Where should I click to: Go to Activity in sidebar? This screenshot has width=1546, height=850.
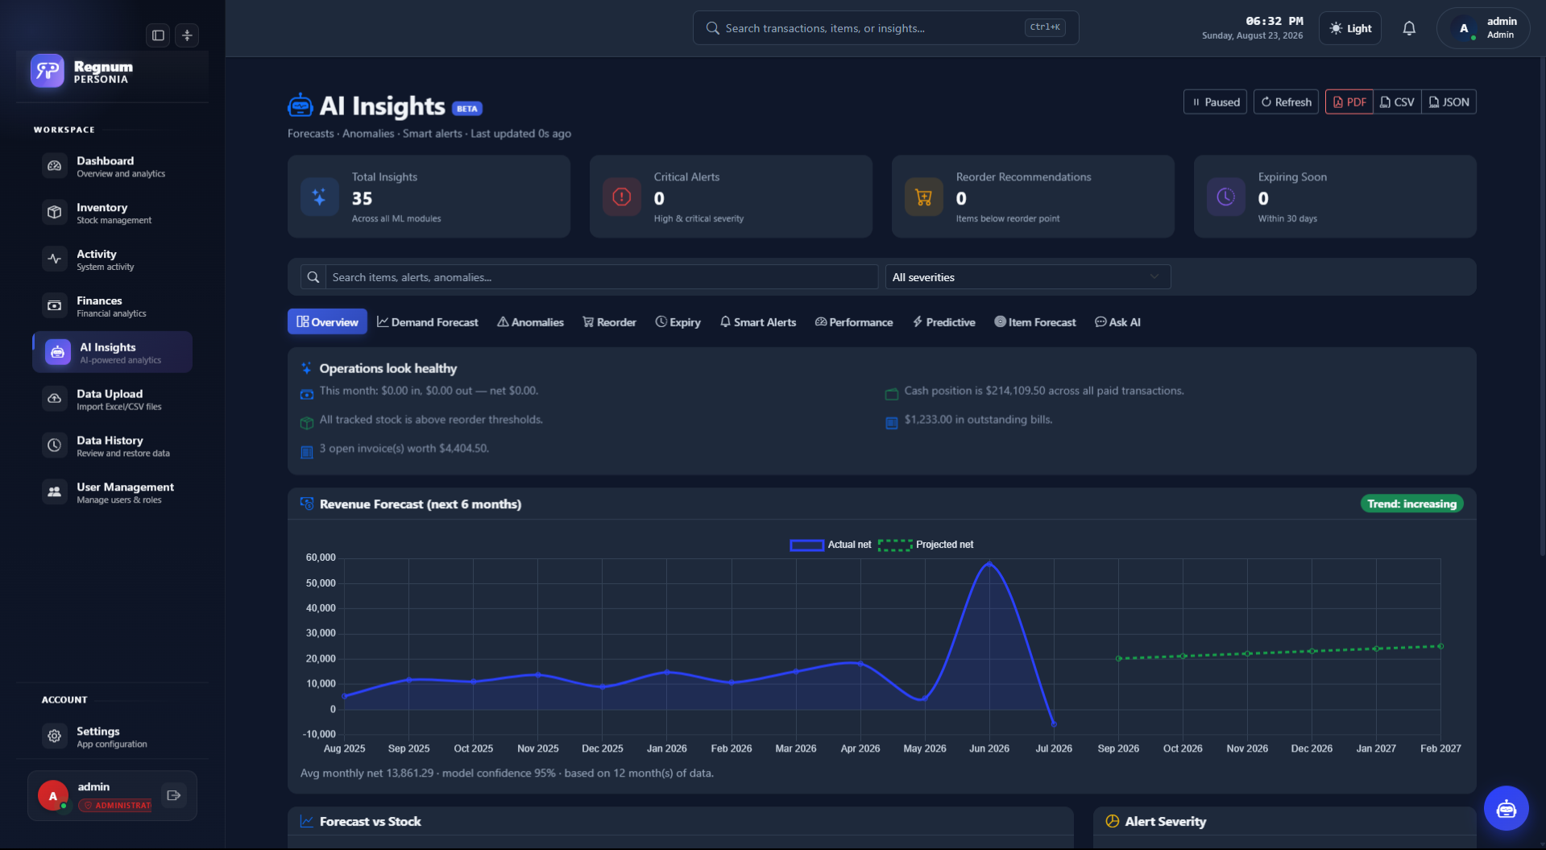113,259
